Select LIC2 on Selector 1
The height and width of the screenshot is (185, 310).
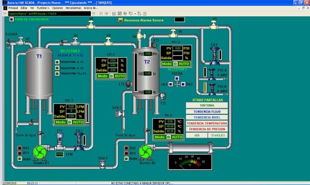coord(170,85)
